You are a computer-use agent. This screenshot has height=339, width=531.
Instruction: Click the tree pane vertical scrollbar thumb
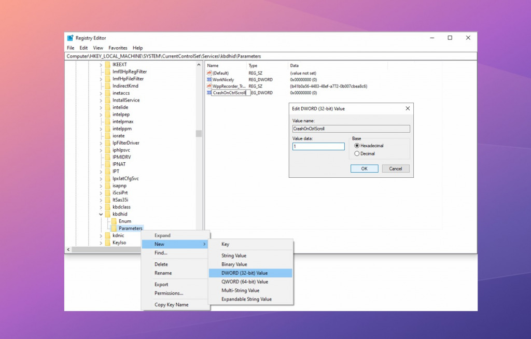199,134
